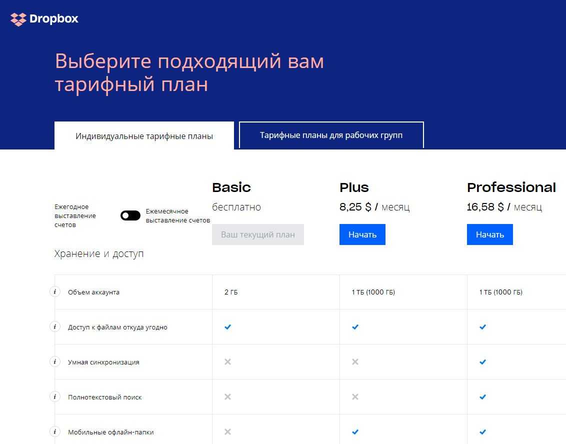Select Индивидуальные тарифные планы tab
Screen dimensions: 566x444
[144, 135]
